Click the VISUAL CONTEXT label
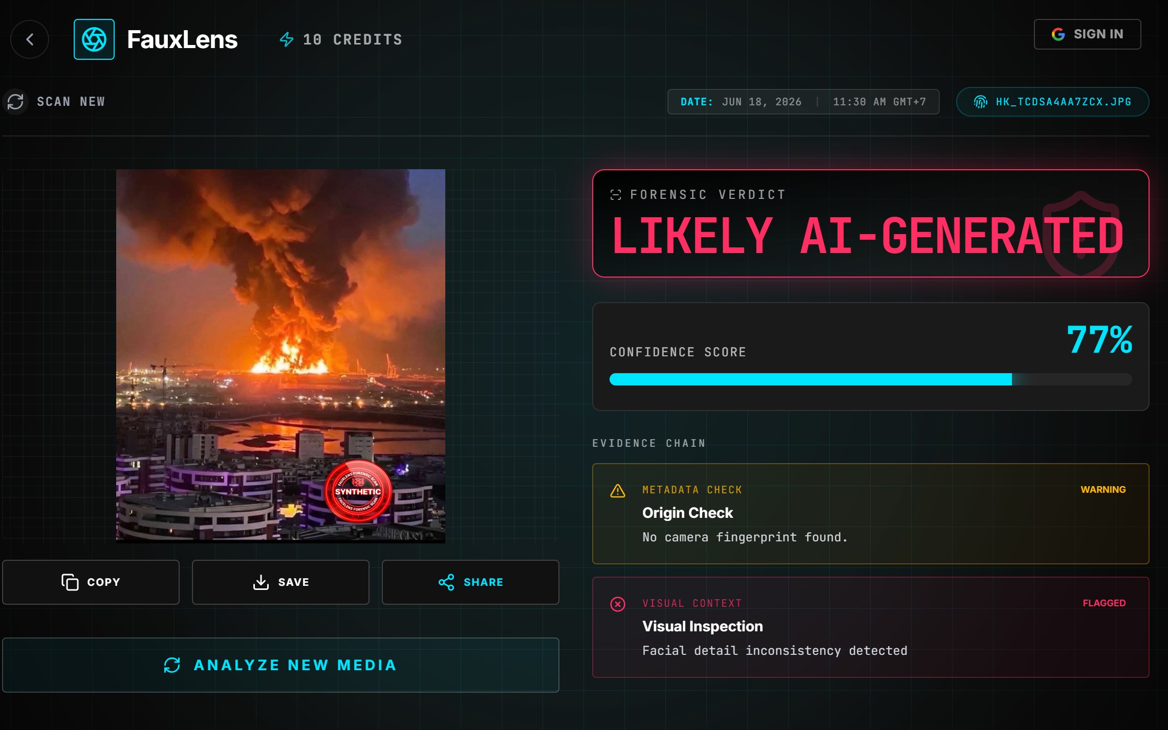 point(692,603)
